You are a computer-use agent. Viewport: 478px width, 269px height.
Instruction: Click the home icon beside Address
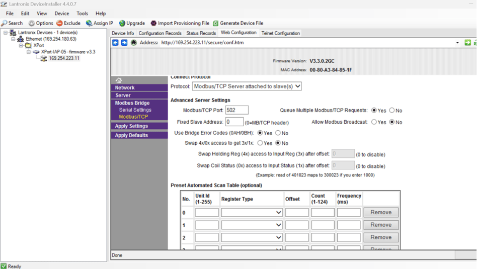tap(133, 43)
